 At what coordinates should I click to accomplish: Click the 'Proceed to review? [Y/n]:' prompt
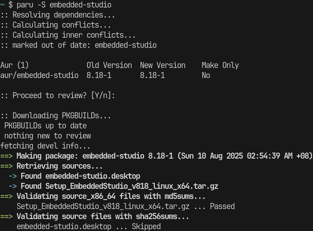click(64, 96)
